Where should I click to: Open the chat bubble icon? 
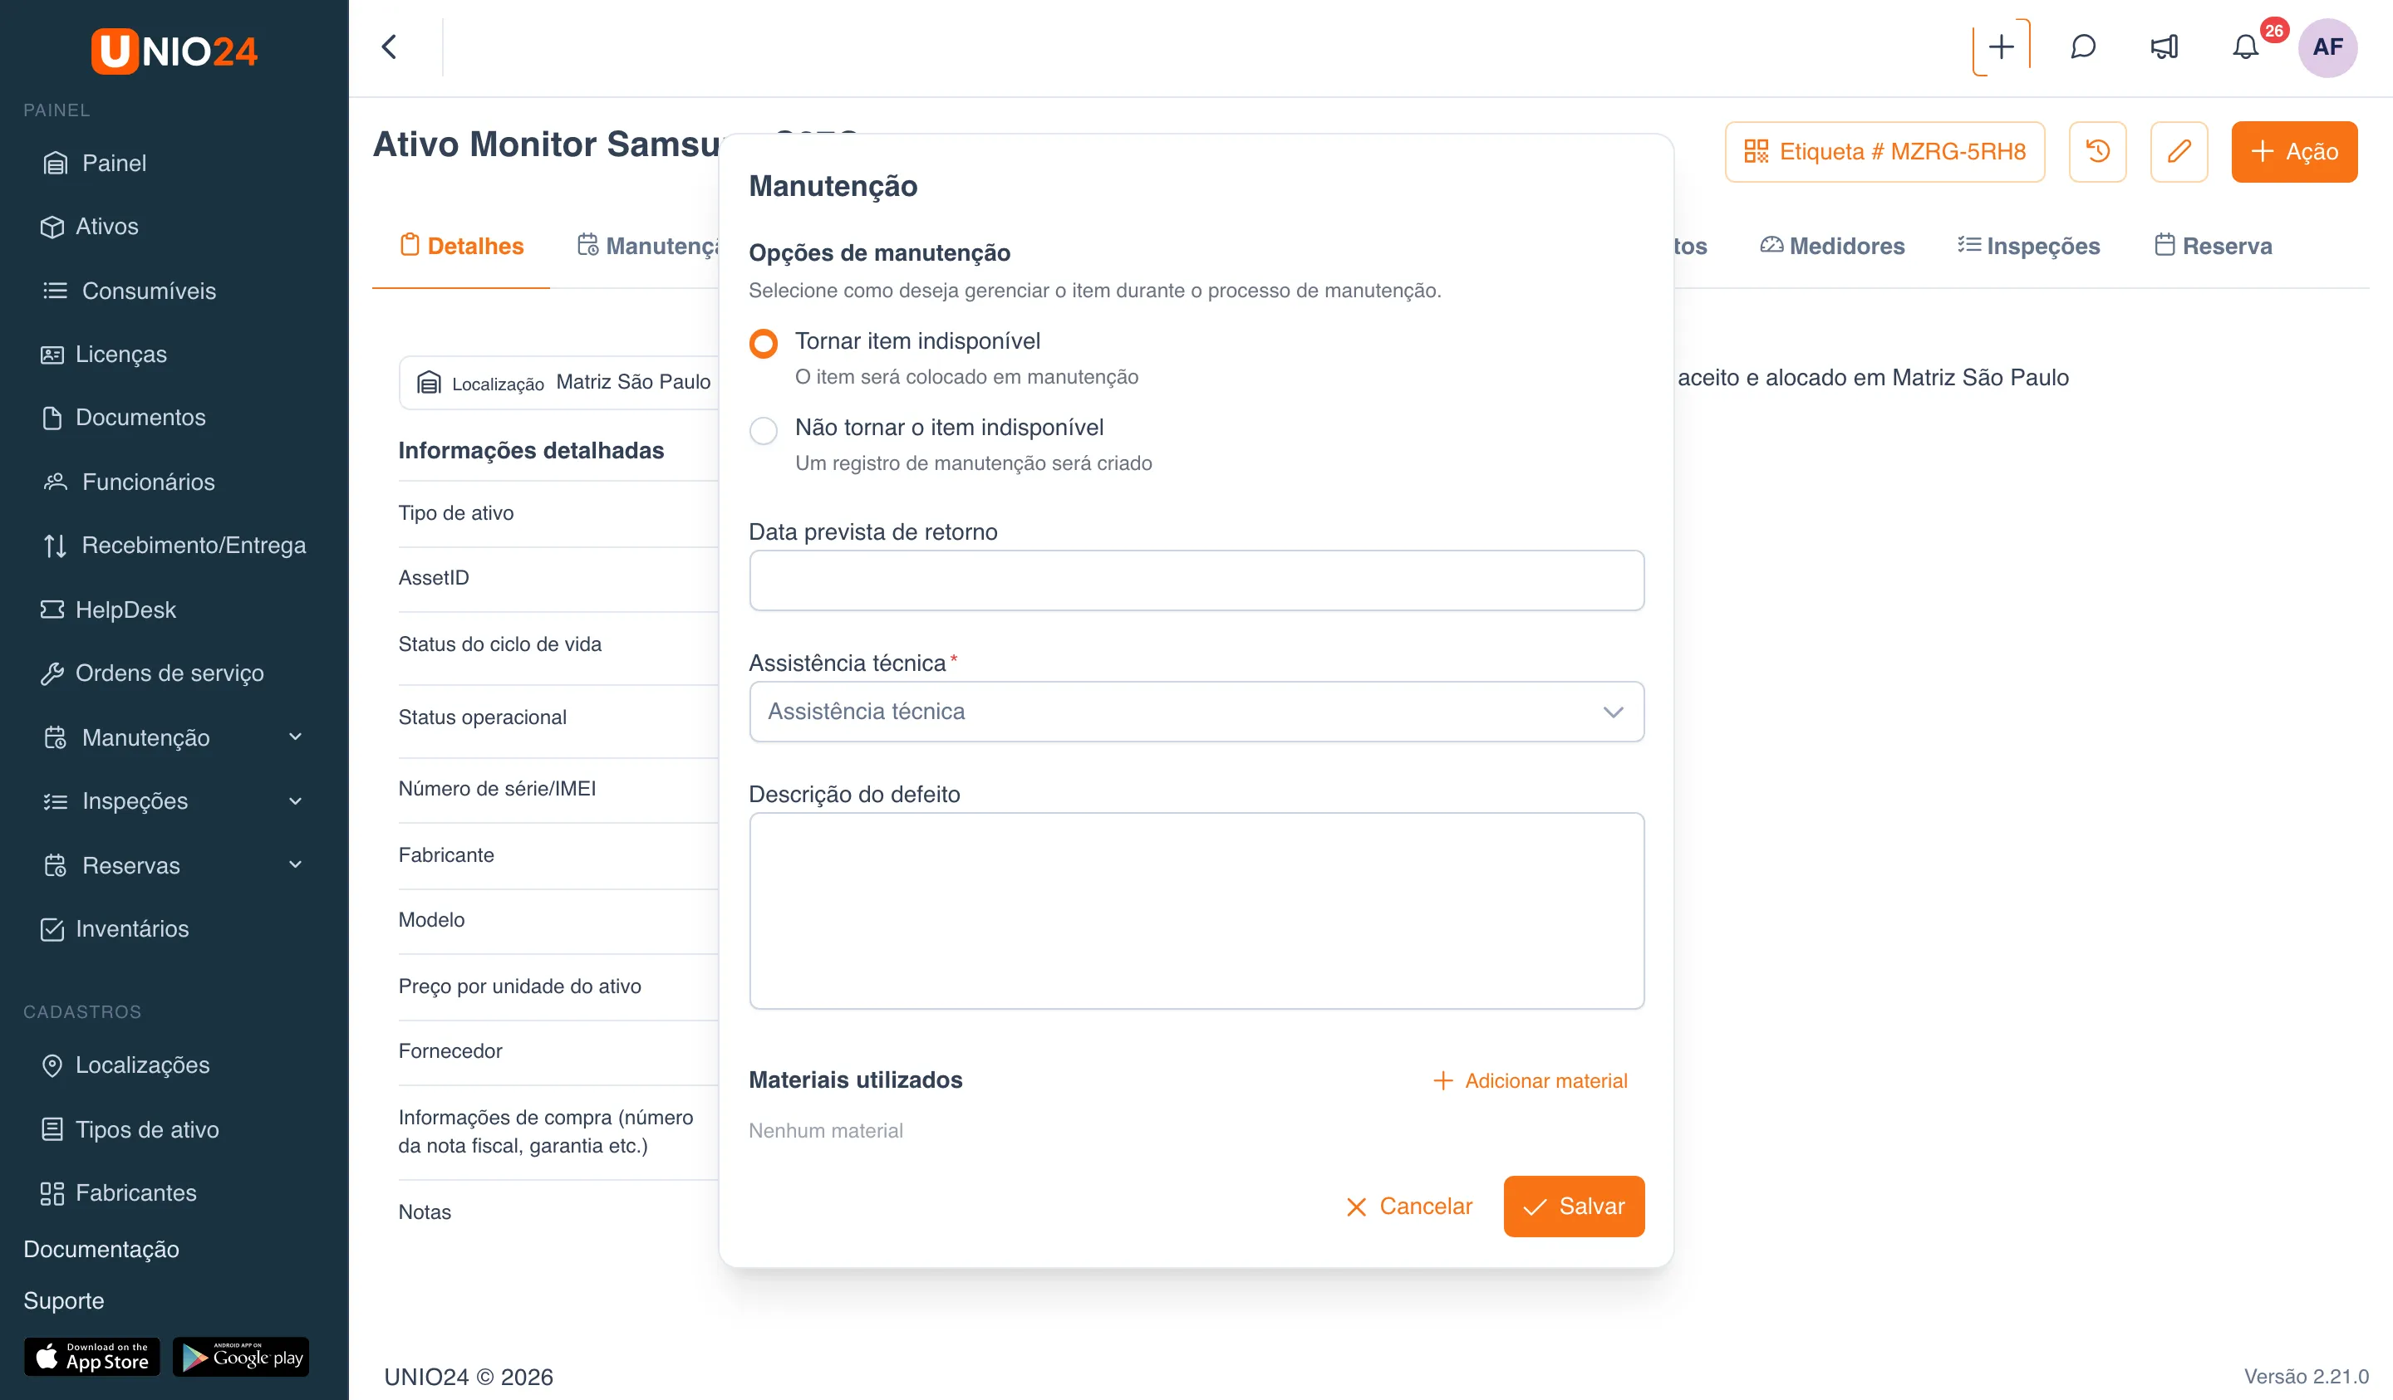2082,47
